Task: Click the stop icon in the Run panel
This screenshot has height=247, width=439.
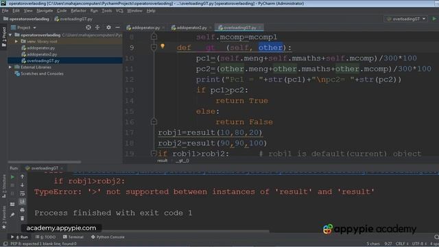Action: [x=12, y=185]
